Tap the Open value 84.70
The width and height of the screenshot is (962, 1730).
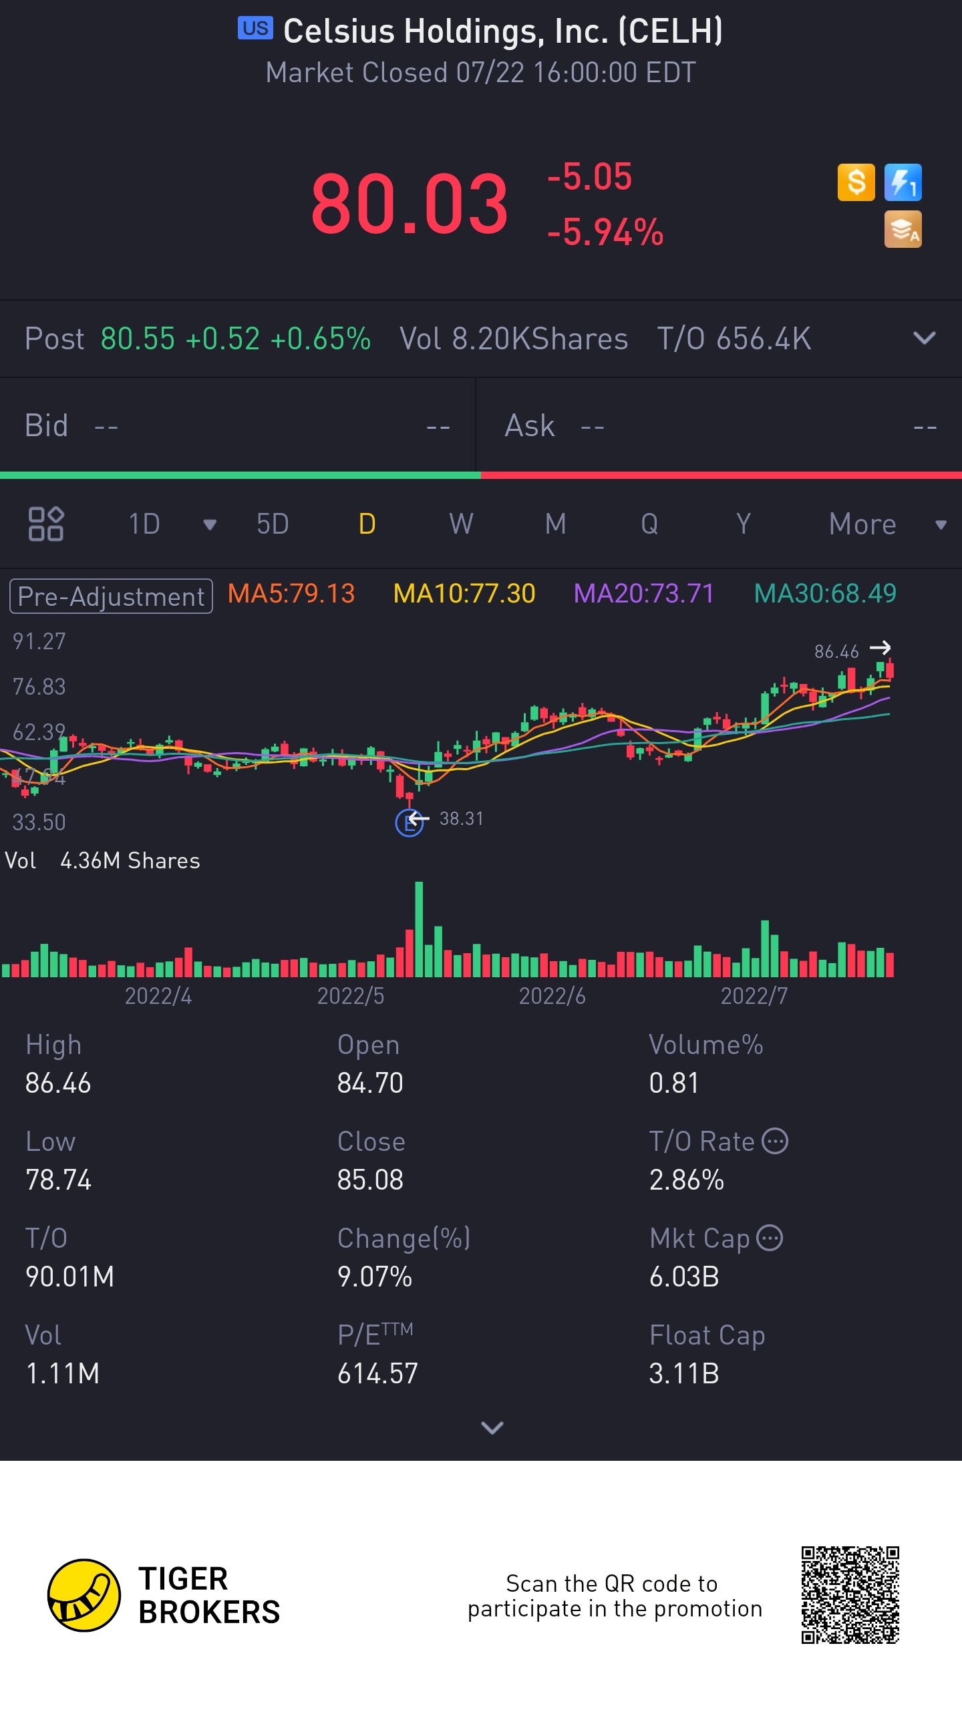370,1083
